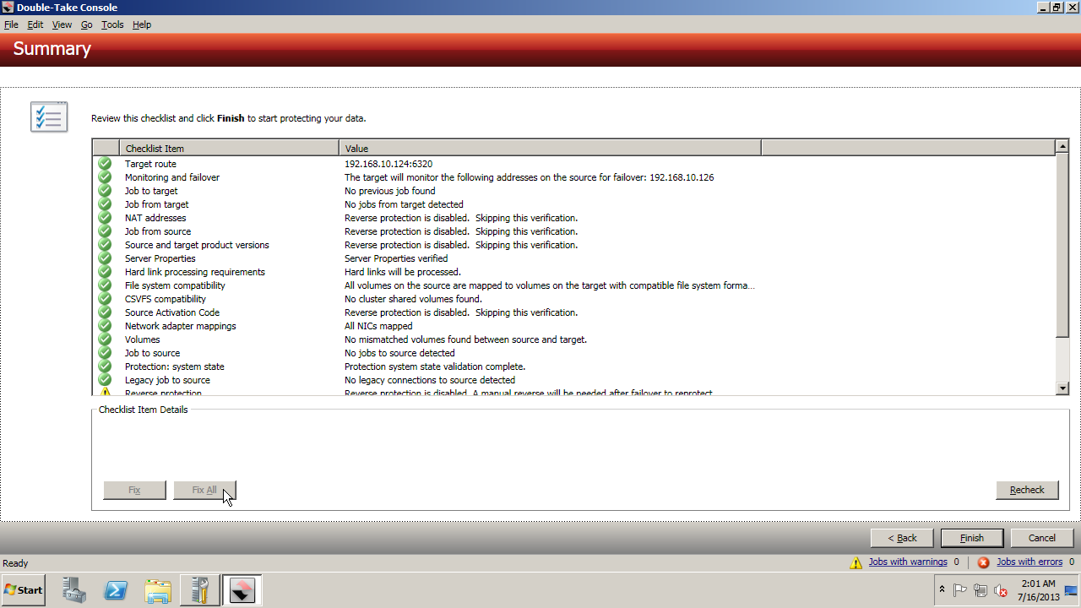This screenshot has width=1081, height=608.
Task: Click green check icon for Volumes row
Action: pos(105,339)
